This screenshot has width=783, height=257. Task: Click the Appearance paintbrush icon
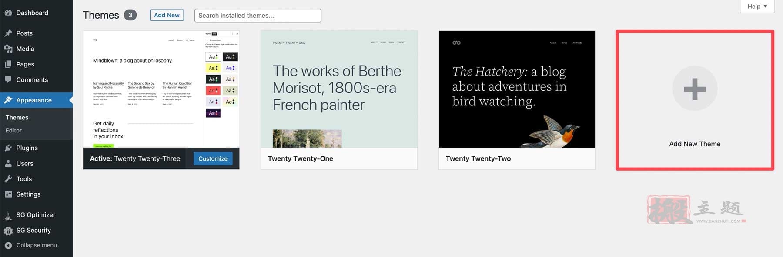(x=8, y=100)
